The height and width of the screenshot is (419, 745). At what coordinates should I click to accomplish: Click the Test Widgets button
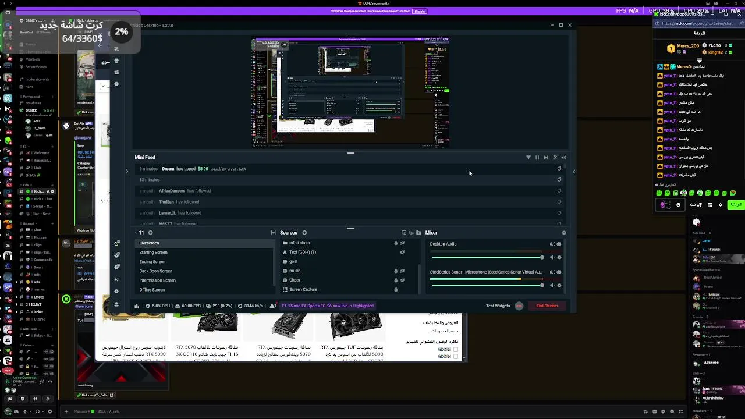point(498,306)
